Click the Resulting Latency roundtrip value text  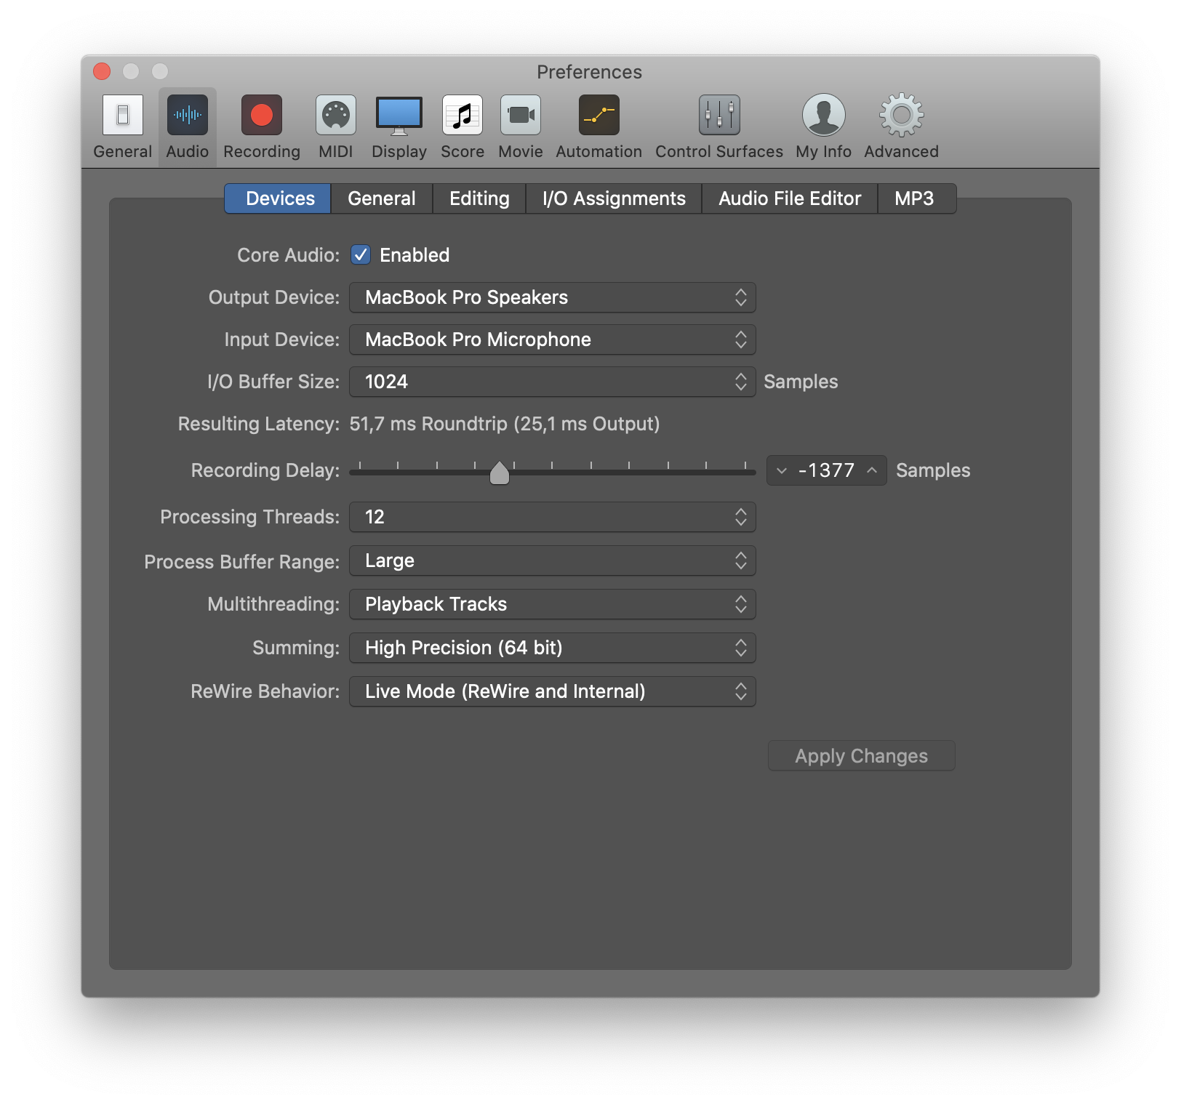click(x=505, y=424)
